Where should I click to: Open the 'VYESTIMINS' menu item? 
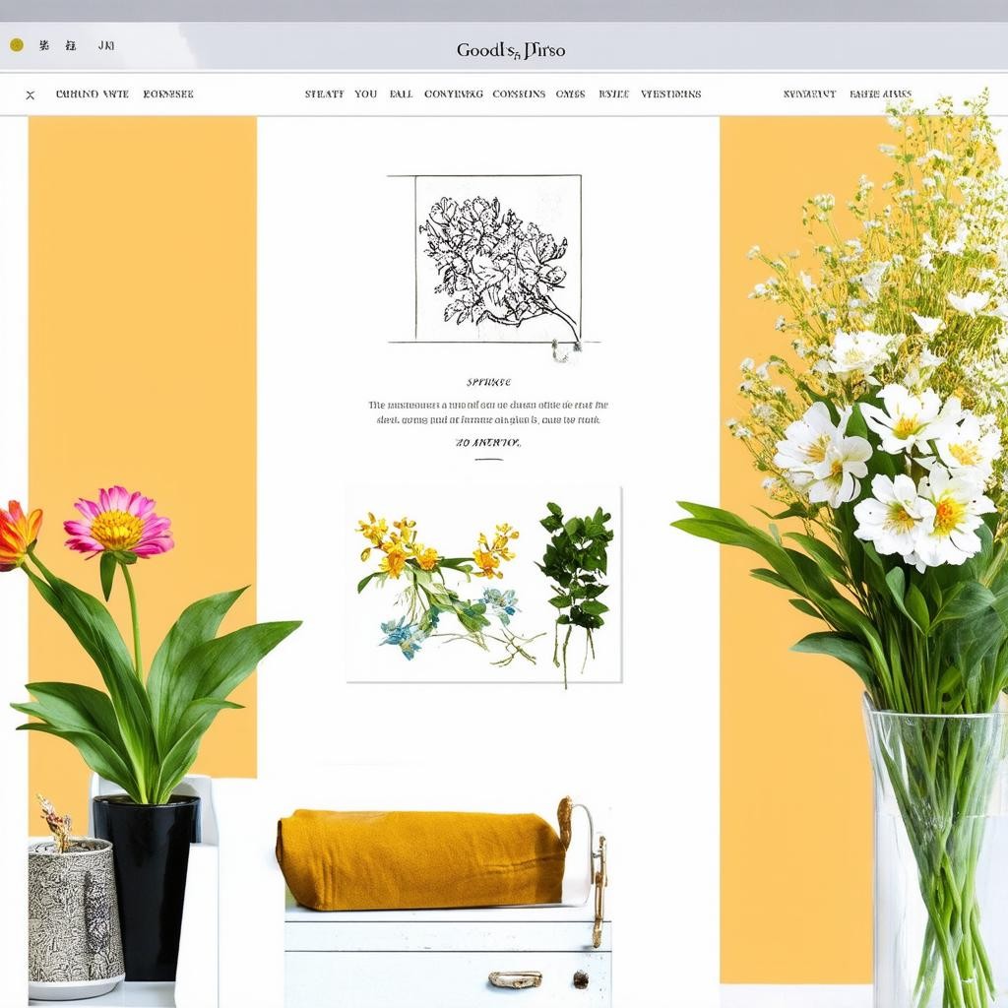(x=671, y=94)
